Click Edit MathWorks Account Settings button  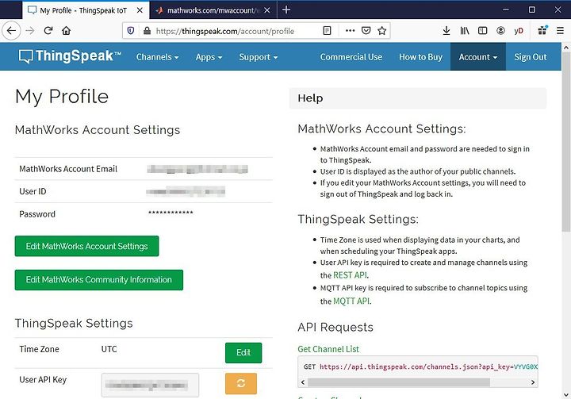click(x=86, y=246)
